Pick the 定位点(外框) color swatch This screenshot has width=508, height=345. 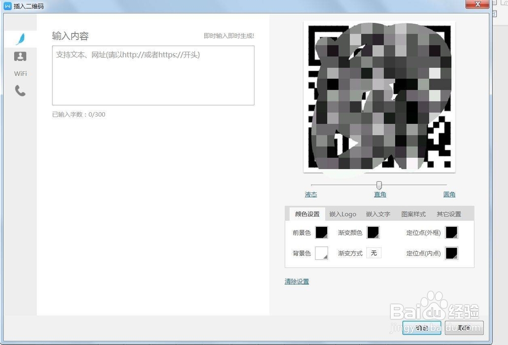(452, 232)
